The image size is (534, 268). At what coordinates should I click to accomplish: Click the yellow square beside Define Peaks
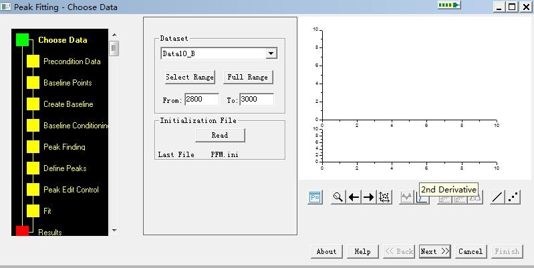[x=33, y=168]
